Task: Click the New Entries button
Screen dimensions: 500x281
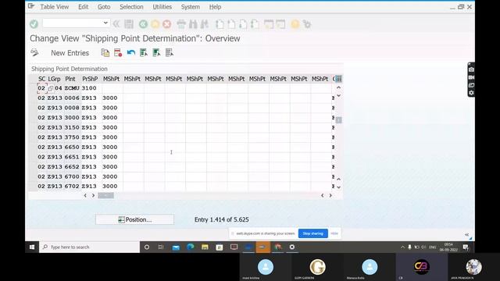Action: pyautogui.click(x=70, y=53)
